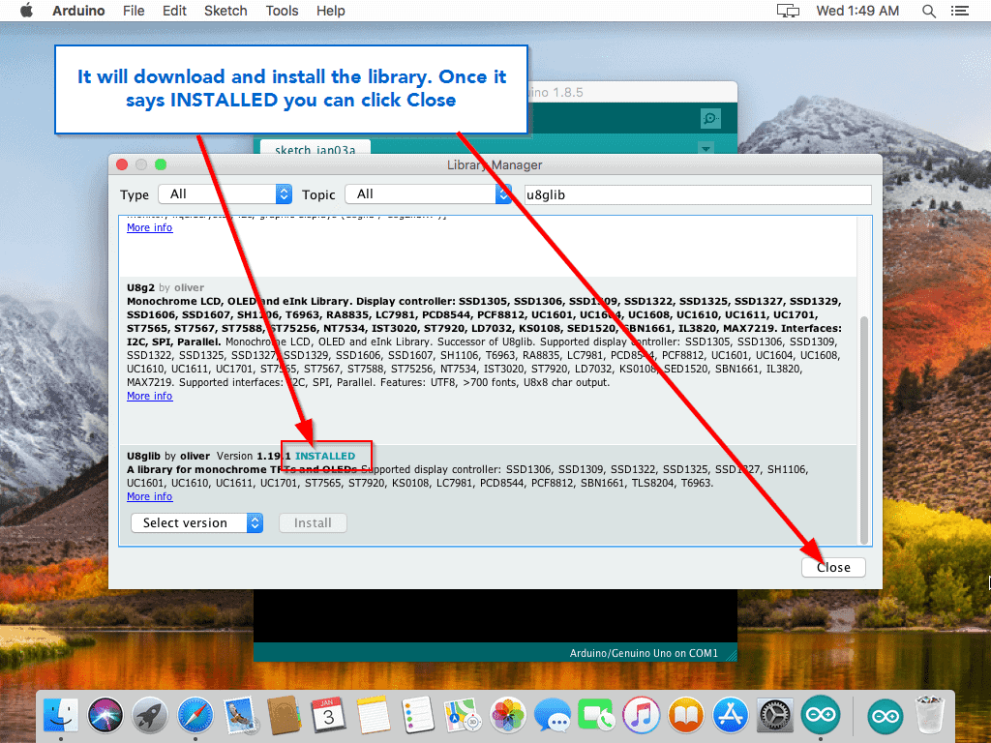Open Notification Center list icon
Image resolution: width=991 pixels, height=743 pixels.
click(959, 11)
